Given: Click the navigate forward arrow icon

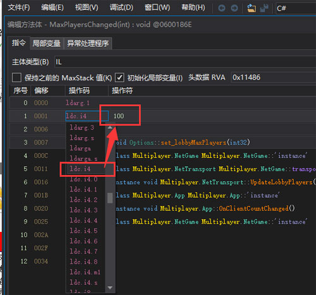Looking at the screenshot, I should [x=234, y=8].
